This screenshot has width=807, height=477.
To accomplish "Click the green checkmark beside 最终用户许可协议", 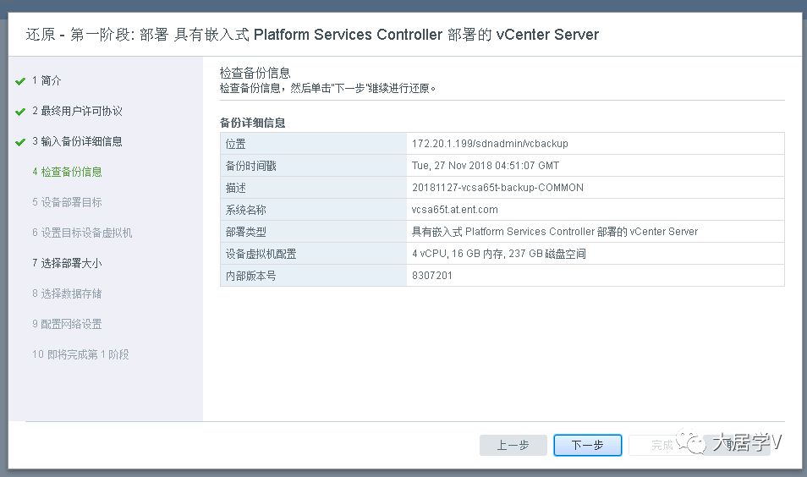I will [x=20, y=112].
